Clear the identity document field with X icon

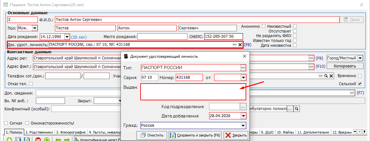tap(240, 45)
